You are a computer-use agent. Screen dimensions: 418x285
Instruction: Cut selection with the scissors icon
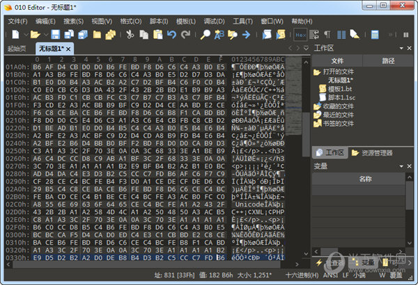point(130,35)
